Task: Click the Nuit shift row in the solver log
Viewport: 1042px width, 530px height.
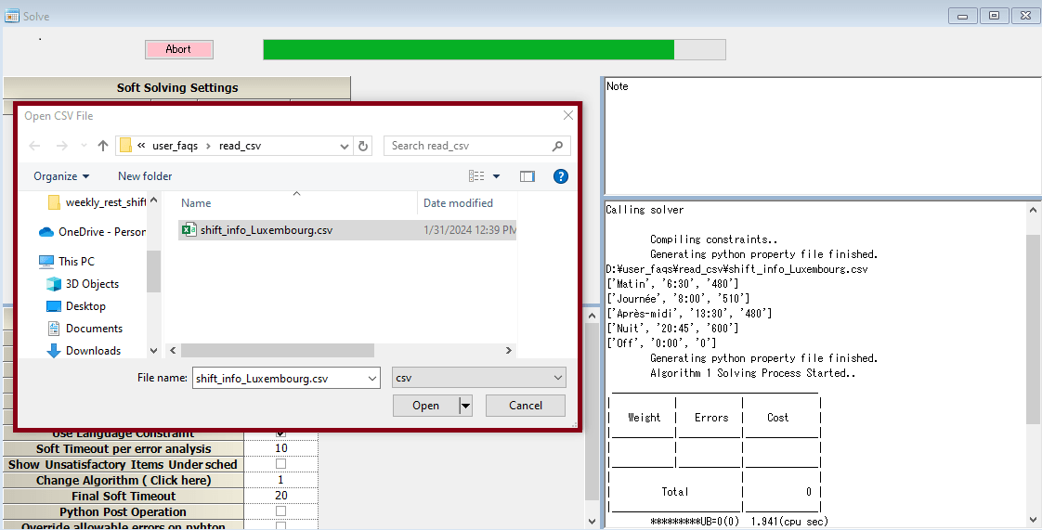Action: (672, 328)
